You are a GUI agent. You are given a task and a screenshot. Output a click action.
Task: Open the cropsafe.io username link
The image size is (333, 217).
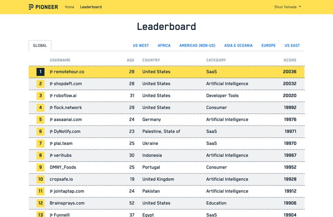[x=61, y=180]
